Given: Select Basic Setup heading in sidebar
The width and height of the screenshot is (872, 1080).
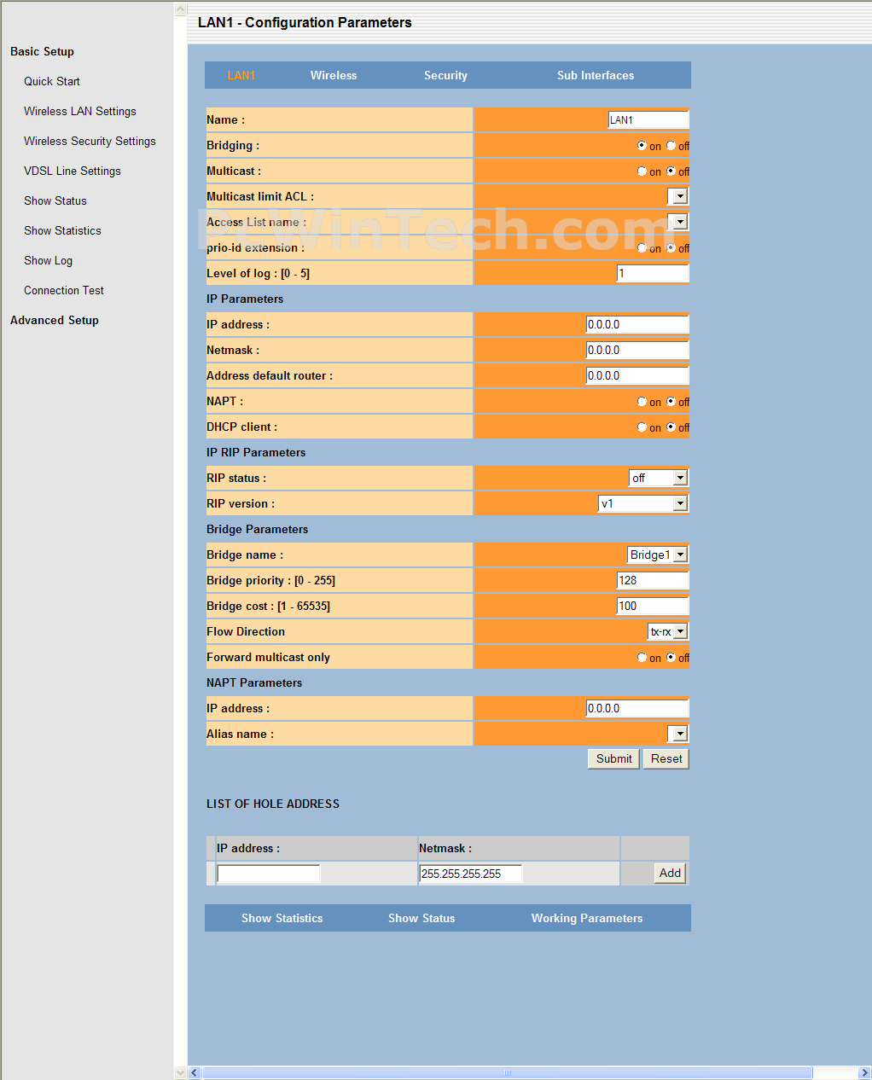Looking at the screenshot, I should click(x=42, y=51).
